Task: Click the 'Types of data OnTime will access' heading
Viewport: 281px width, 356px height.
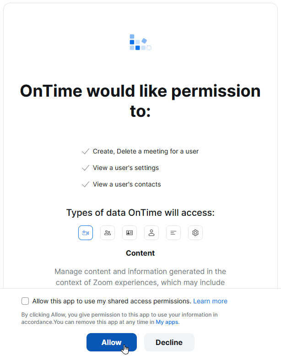Action: tap(140, 213)
